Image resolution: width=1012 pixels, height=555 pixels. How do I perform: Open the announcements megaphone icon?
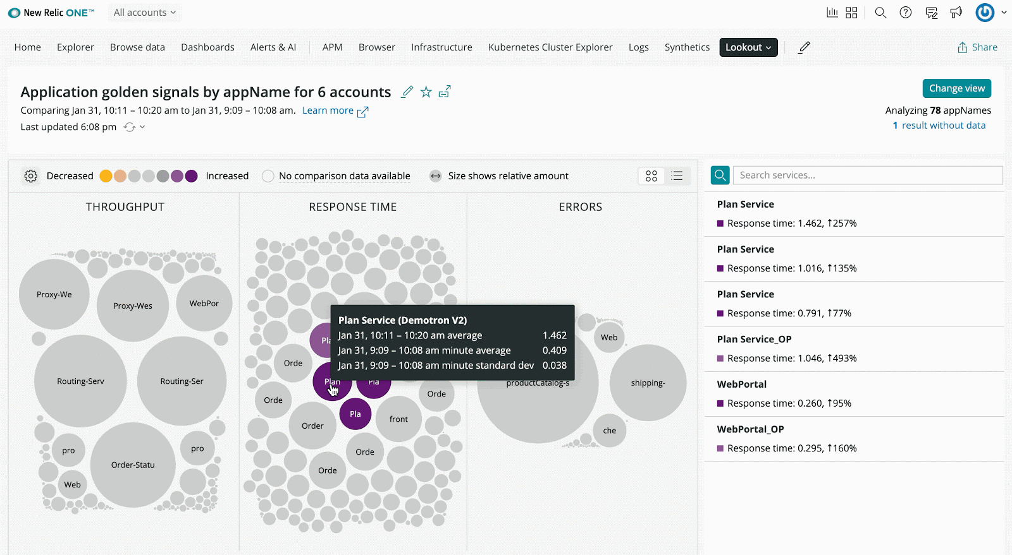coord(956,13)
